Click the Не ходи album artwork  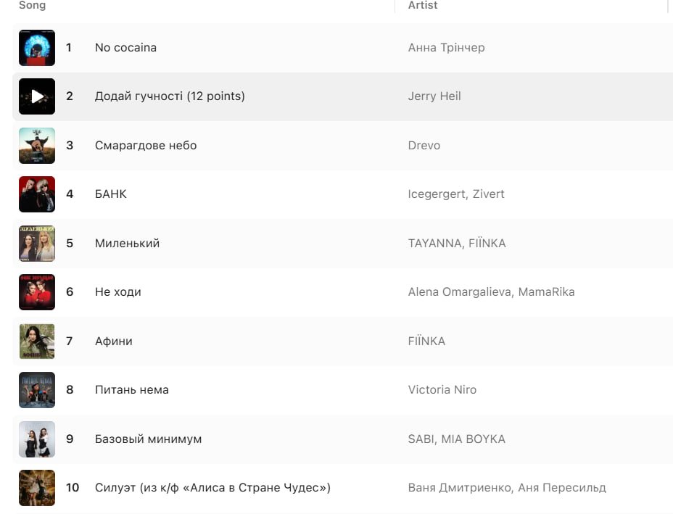pos(37,292)
